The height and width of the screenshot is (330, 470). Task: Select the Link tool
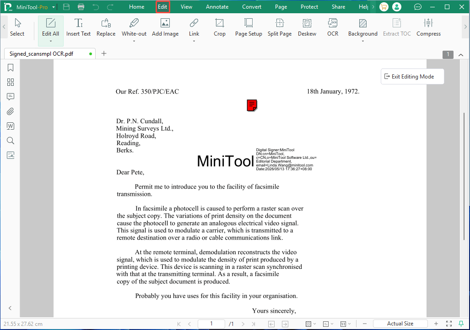click(194, 27)
